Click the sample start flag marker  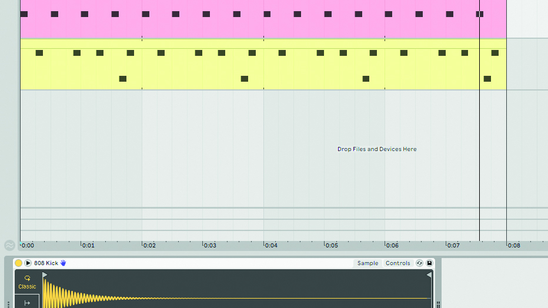coord(45,275)
